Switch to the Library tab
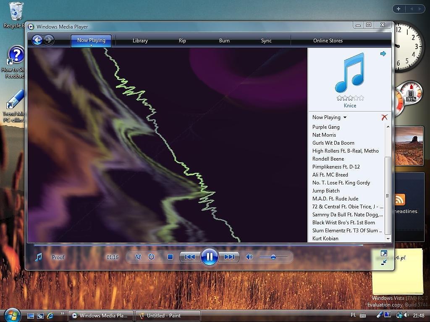430x322 pixels. click(140, 41)
